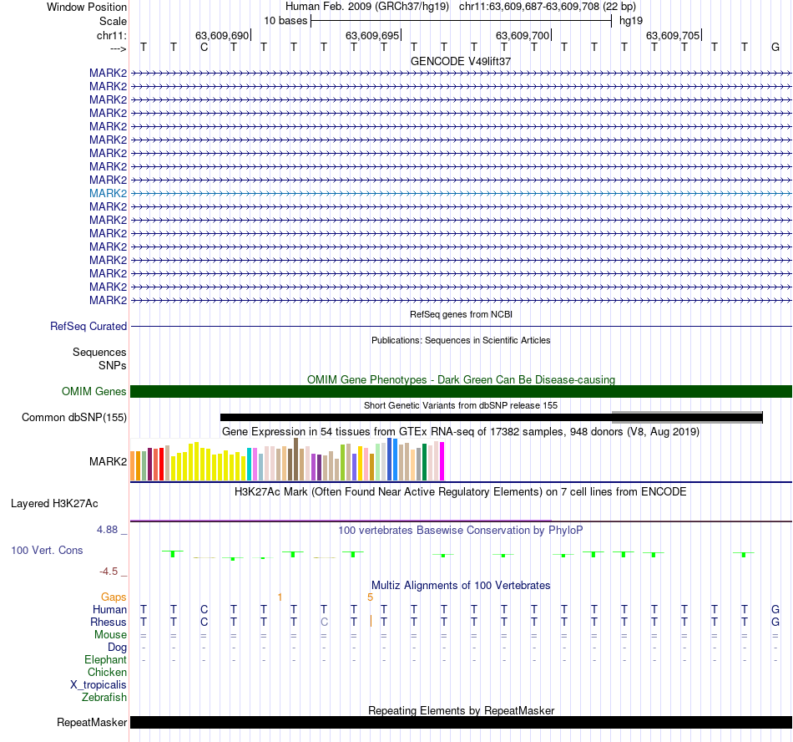Open Repeating Elements by RepeatMasker title

point(461,710)
